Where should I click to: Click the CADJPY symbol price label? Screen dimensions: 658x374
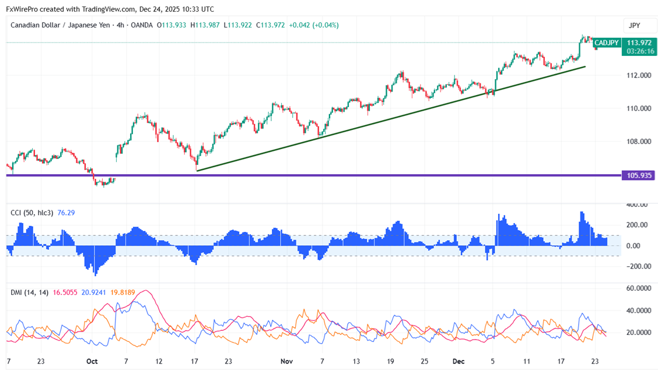point(607,43)
